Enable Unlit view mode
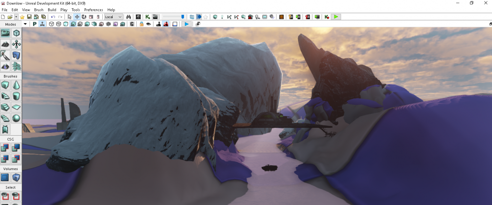492x205 pixels. tap(65, 24)
